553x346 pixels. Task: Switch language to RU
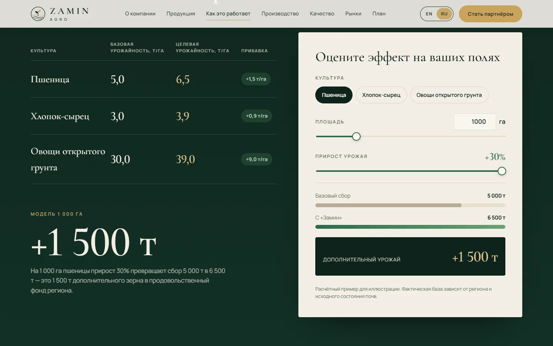[444, 14]
